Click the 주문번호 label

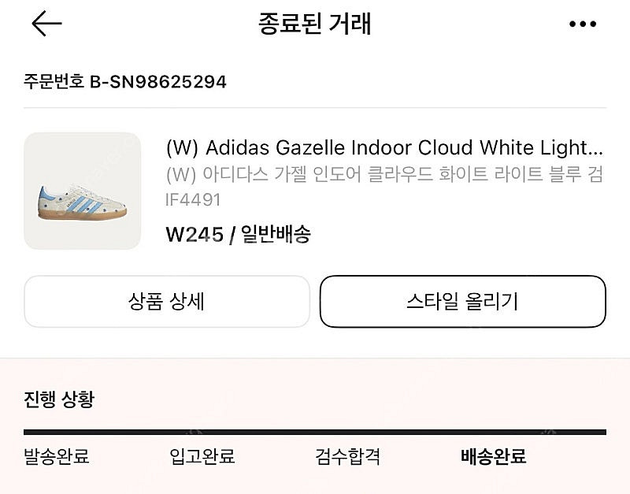[54, 82]
